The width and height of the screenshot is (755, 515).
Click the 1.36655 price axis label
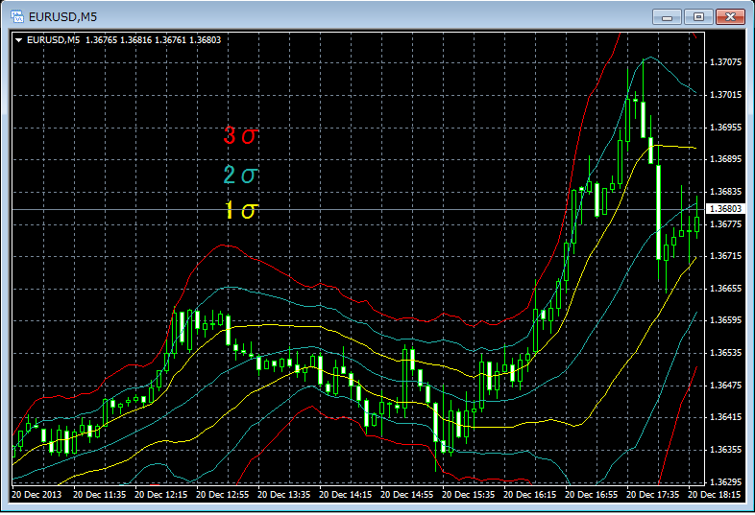tap(725, 288)
